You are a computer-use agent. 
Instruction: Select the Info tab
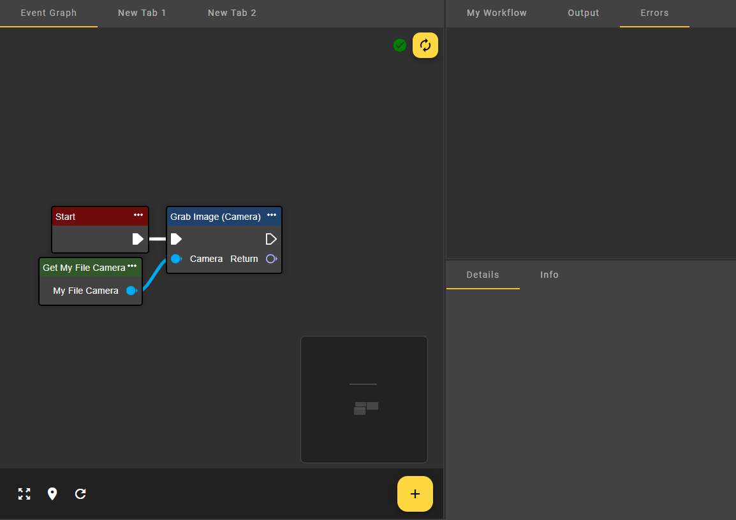[549, 275]
